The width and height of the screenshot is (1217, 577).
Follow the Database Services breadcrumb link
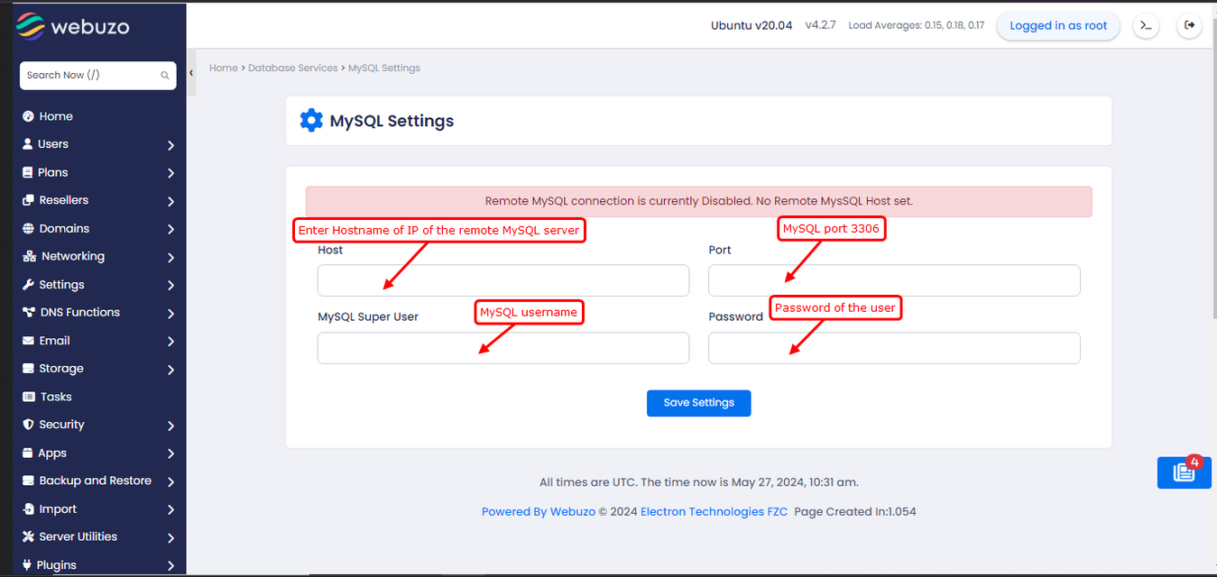pyautogui.click(x=292, y=68)
